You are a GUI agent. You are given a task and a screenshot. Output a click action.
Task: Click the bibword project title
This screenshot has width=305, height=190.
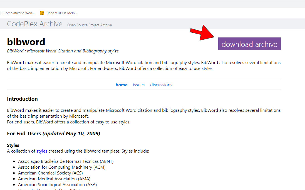[26, 42]
